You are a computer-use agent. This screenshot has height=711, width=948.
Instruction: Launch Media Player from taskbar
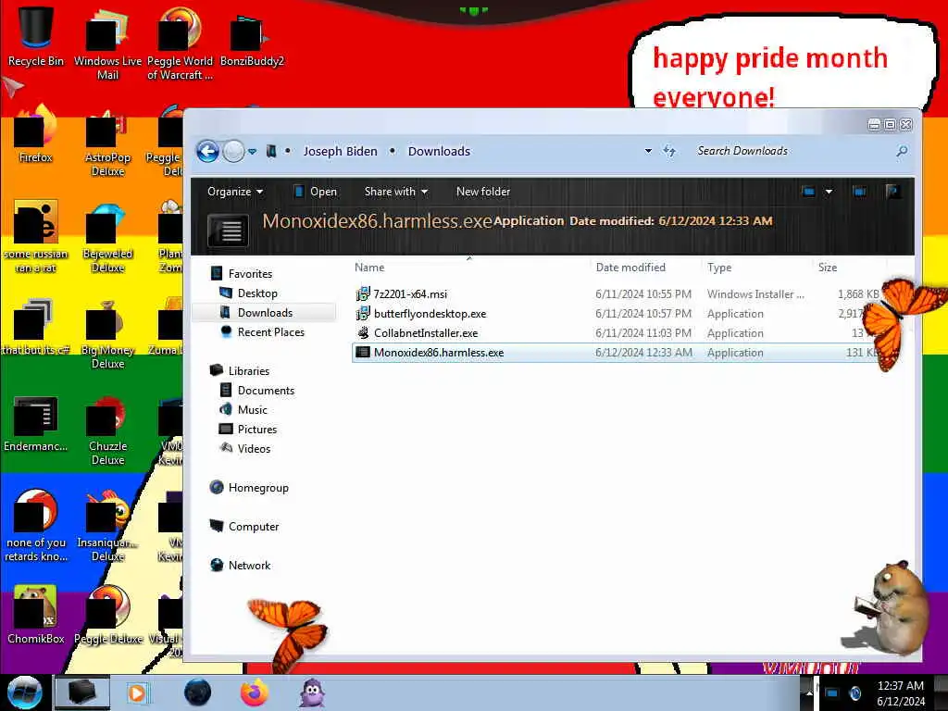(137, 692)
